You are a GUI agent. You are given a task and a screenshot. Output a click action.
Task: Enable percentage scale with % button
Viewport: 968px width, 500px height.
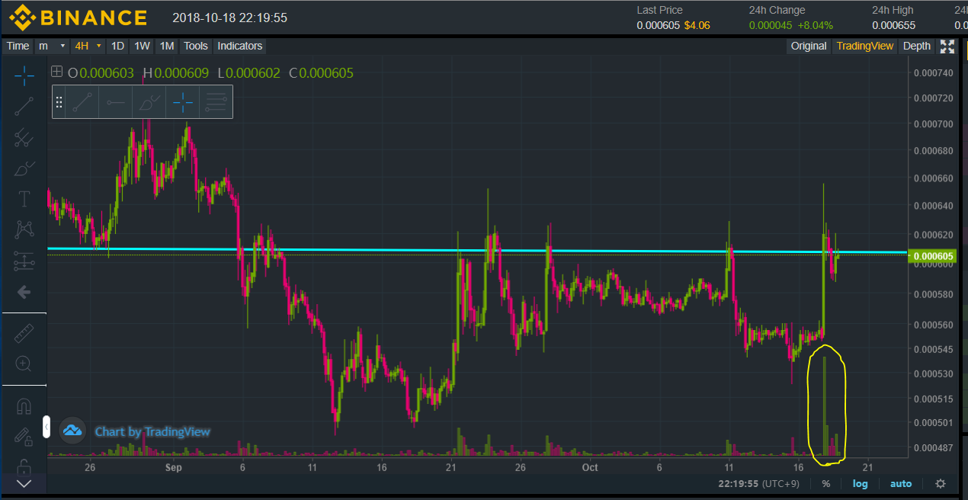pos(826,484)
